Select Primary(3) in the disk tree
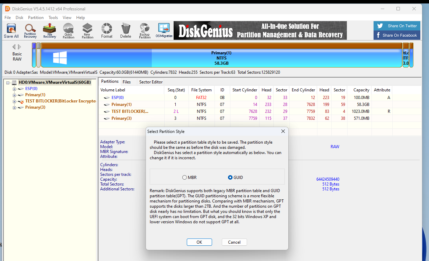This screenshot has width=429, height=261. [35, 107]
